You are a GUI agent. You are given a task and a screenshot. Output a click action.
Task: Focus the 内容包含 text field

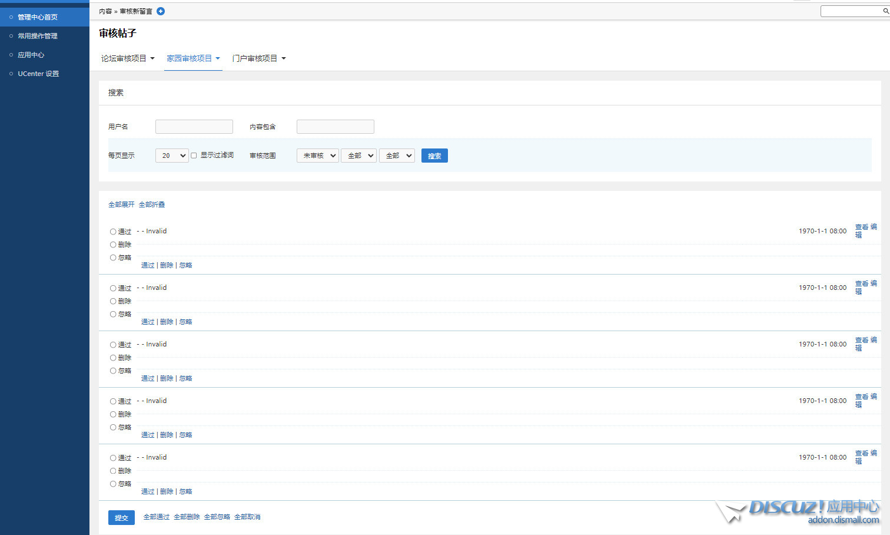click(x=336, y=127)
